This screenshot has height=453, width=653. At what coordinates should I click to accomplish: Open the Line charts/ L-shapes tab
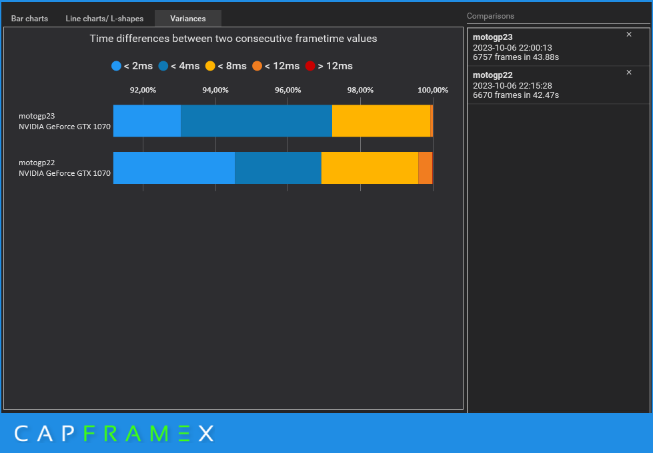click(x=105, y=18)
